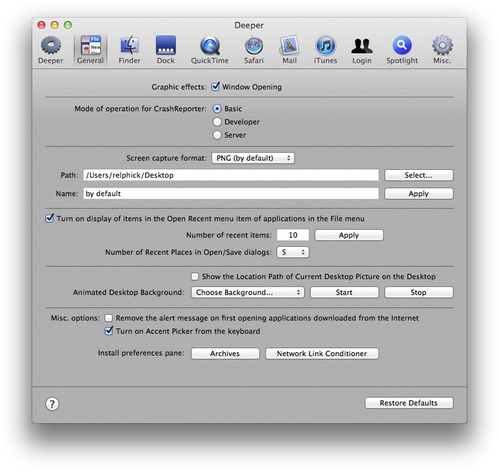Open the Choose Background dropdown
The height and width of the screenshot is (472, 499).
[x=248, y=292]
